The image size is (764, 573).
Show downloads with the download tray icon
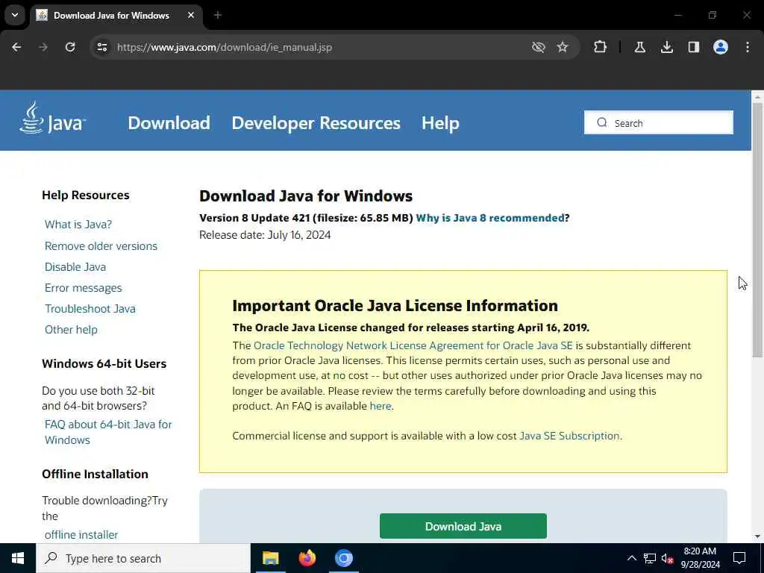[x=667, y=47]
